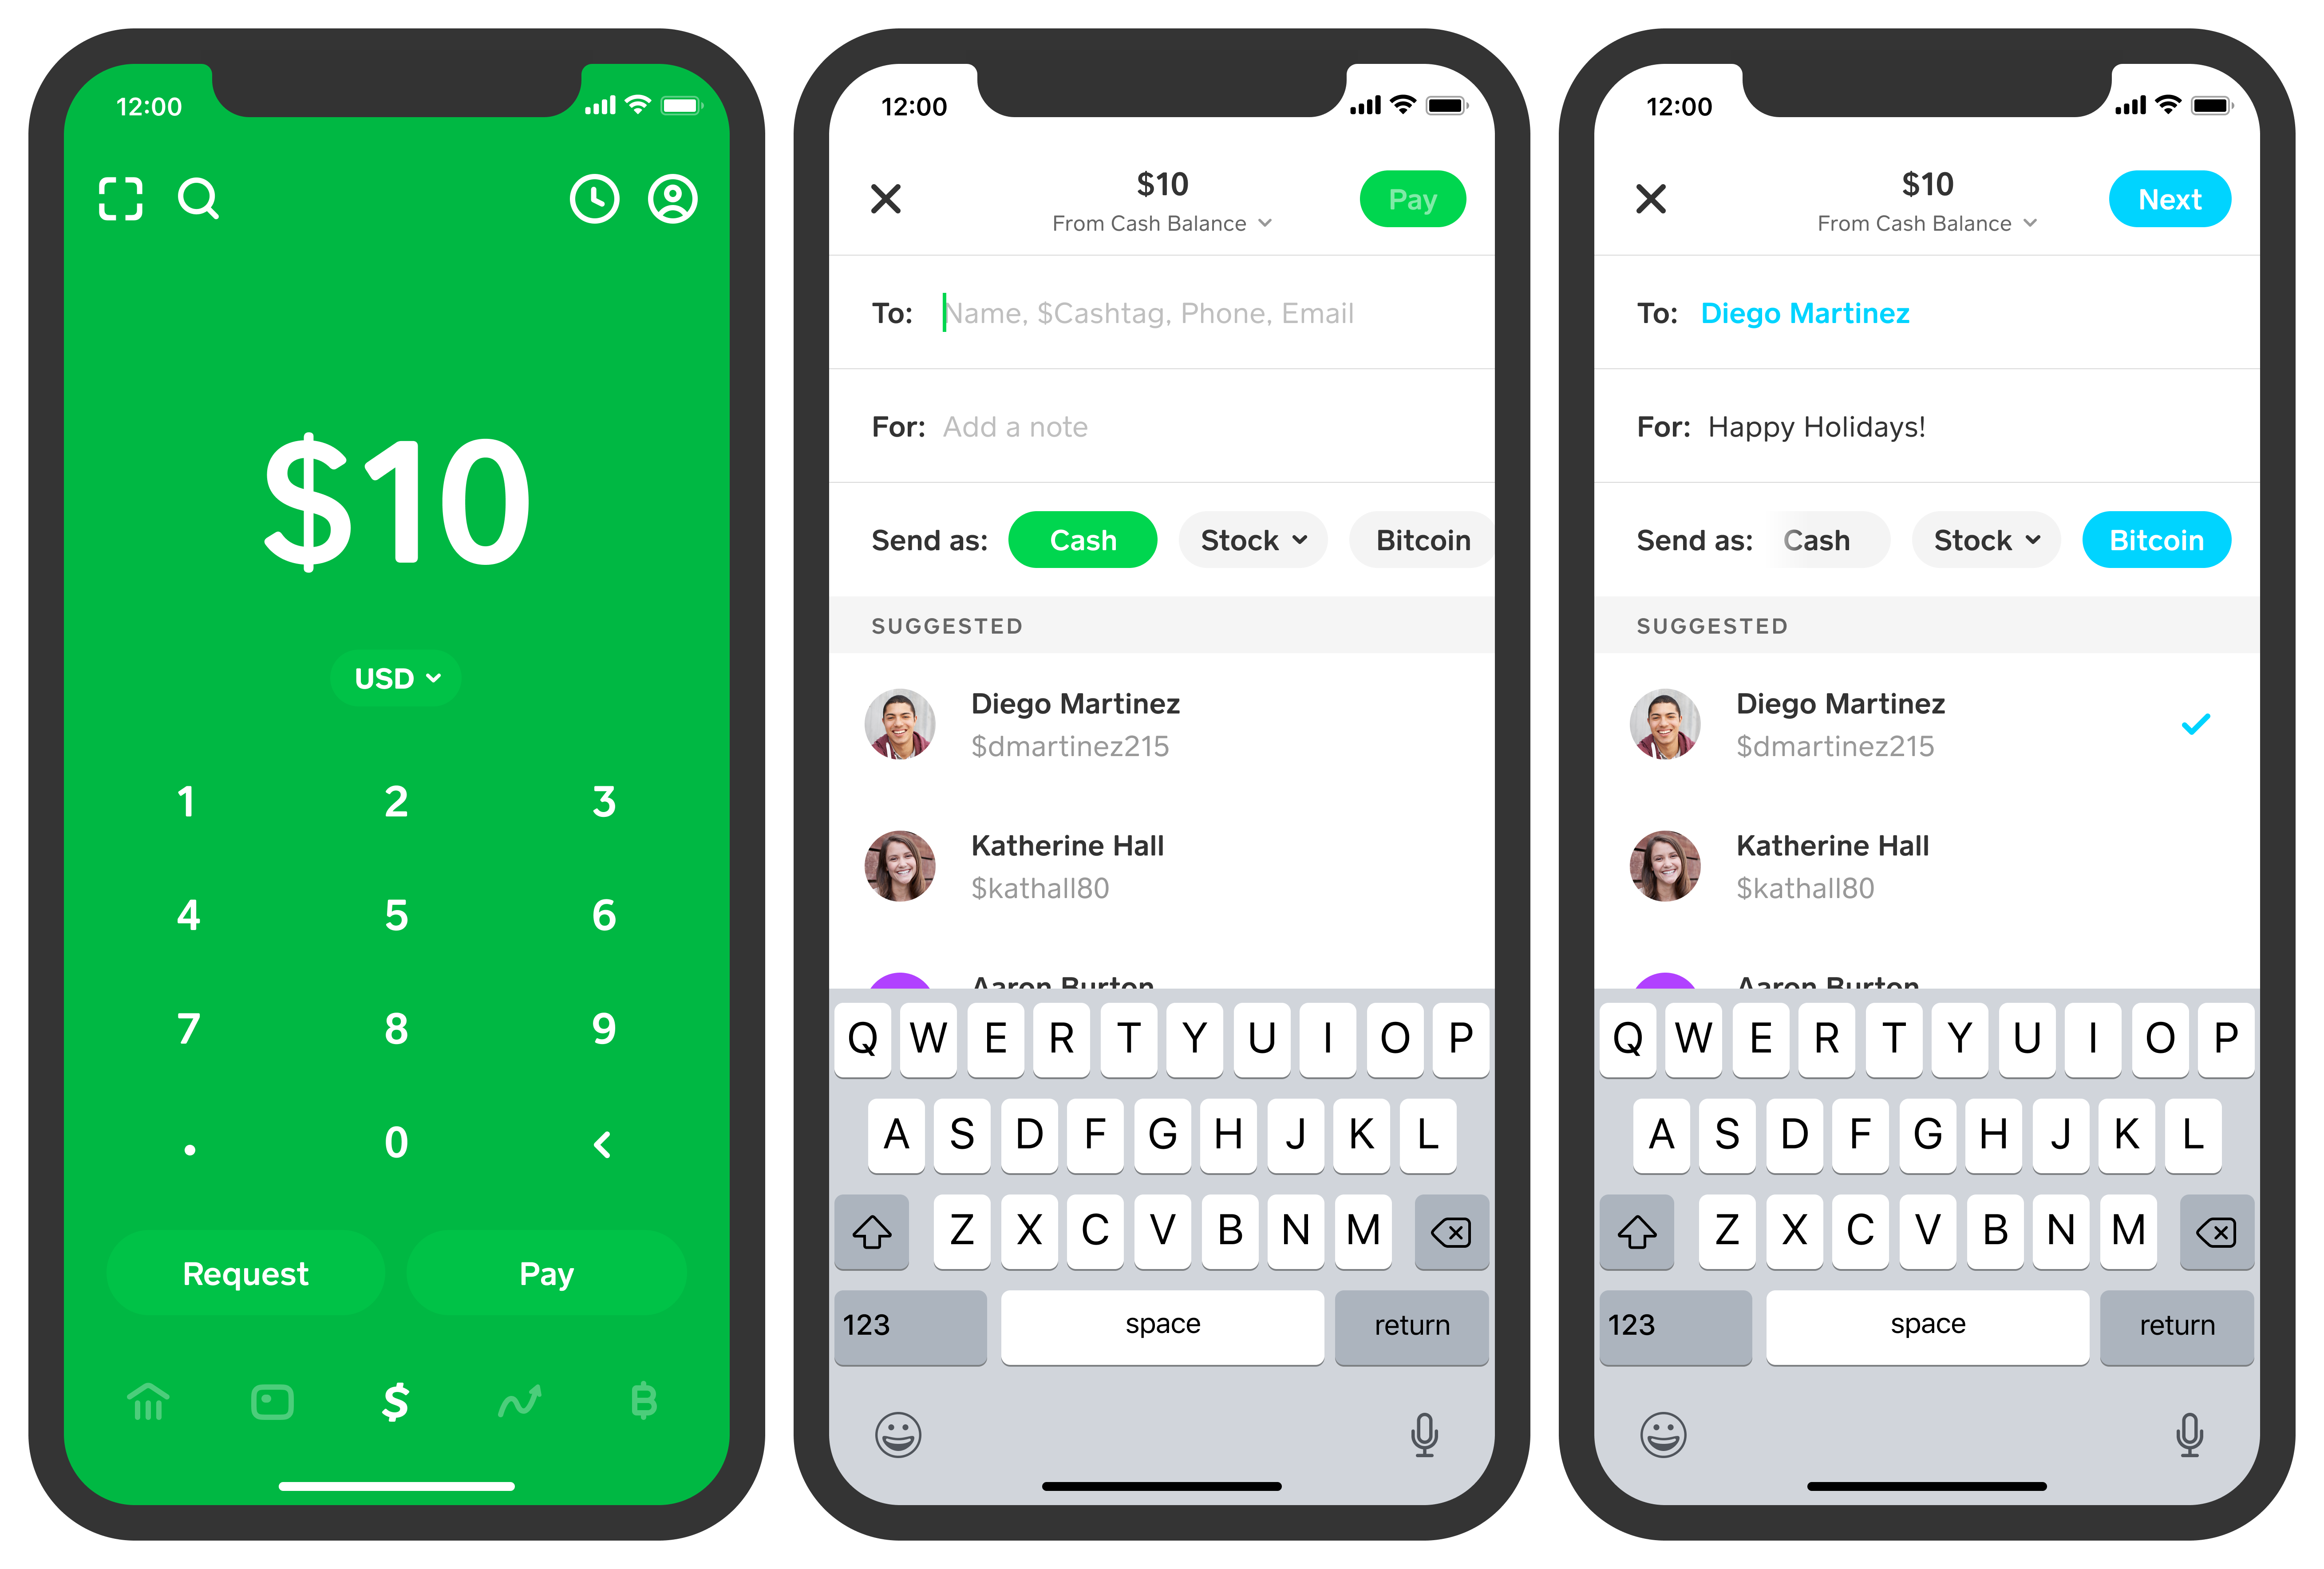The width and height of the screenshot is (2324, 1569).
Task: Tap the close X button on payment screen
Action: [x=886, y=198]
